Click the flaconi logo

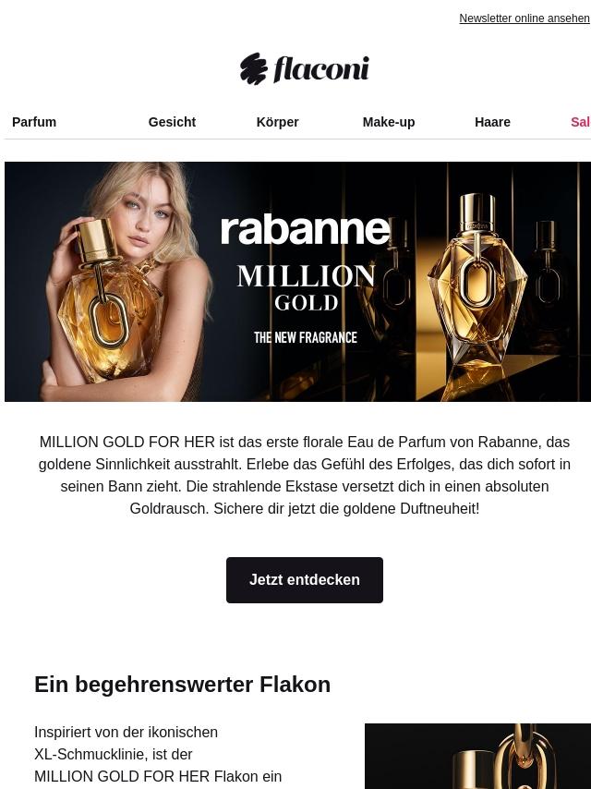click(x=305, y=68)
